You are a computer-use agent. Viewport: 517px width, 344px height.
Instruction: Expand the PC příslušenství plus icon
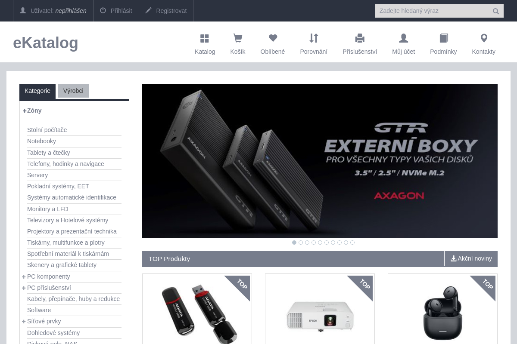click(24, 288)
